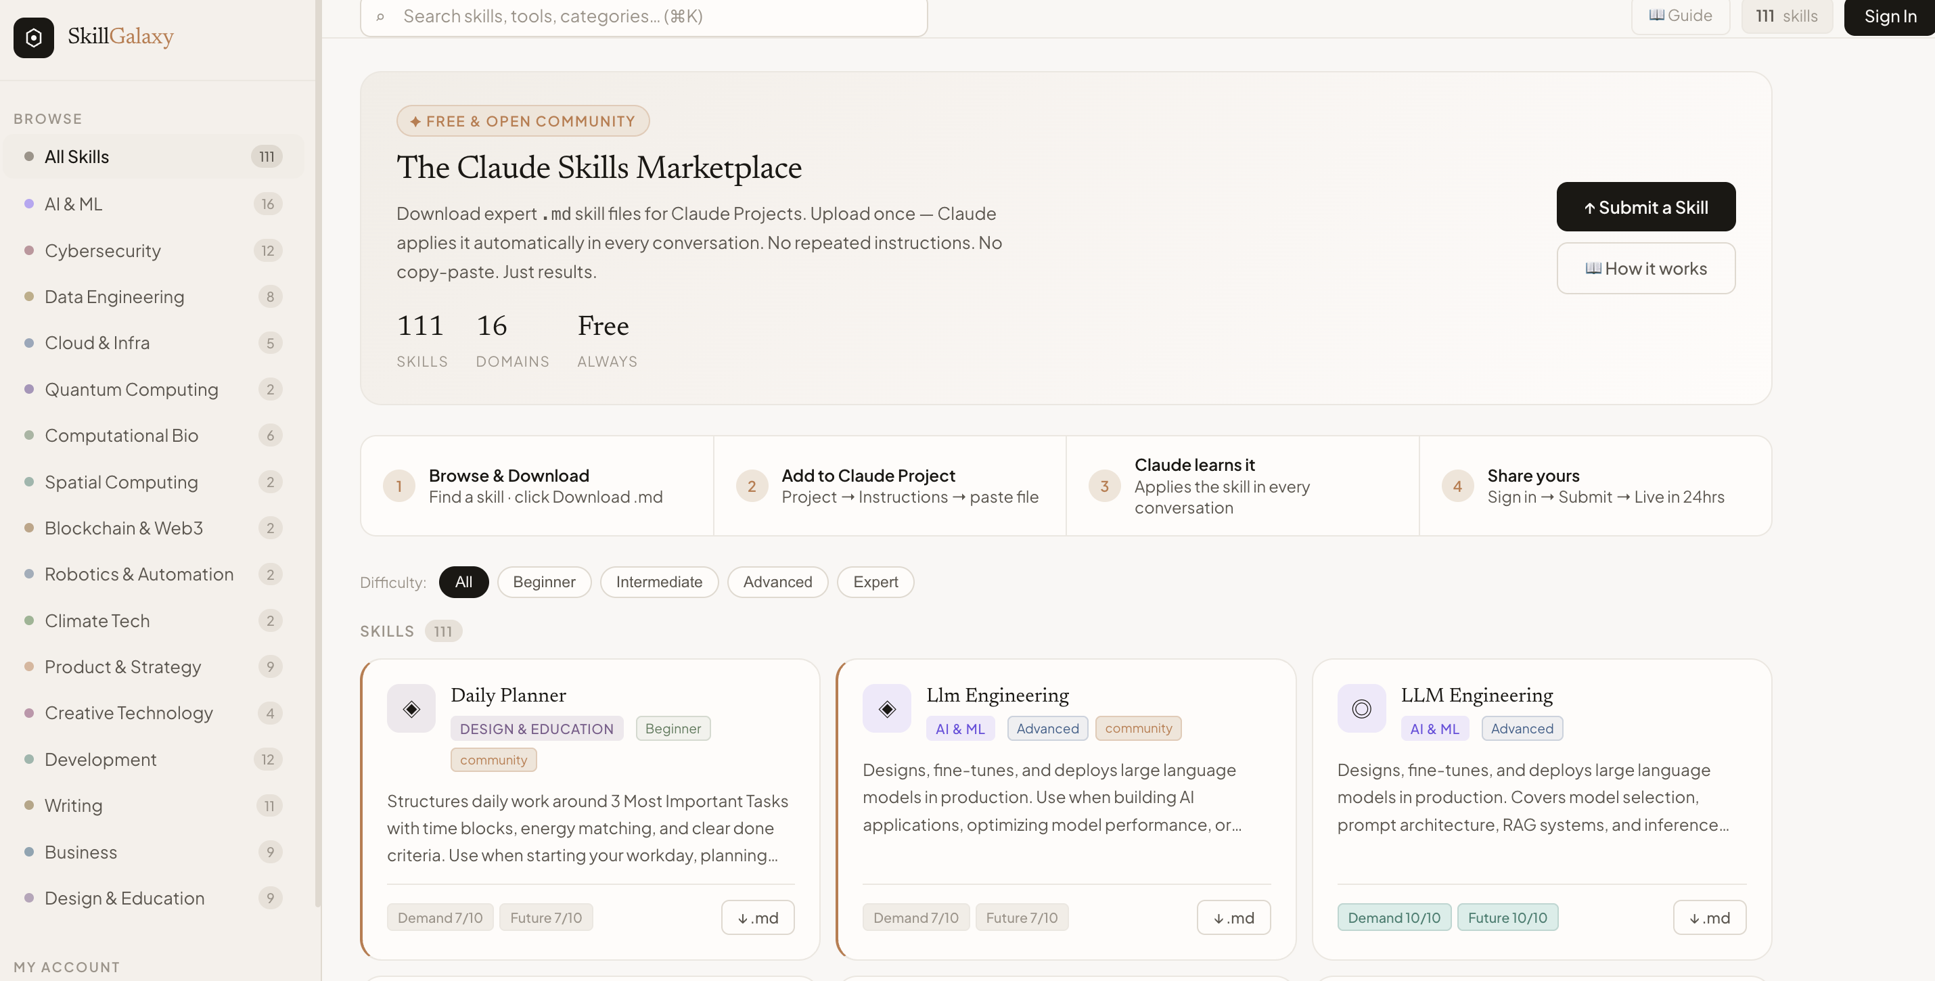Filter skills by Expert difficulty

click(875, 581)
